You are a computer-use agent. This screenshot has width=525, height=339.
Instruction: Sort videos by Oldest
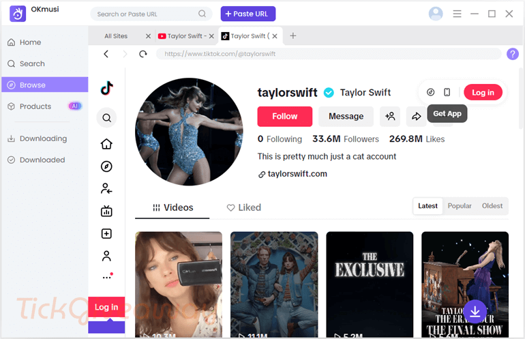tap(492, 206)
